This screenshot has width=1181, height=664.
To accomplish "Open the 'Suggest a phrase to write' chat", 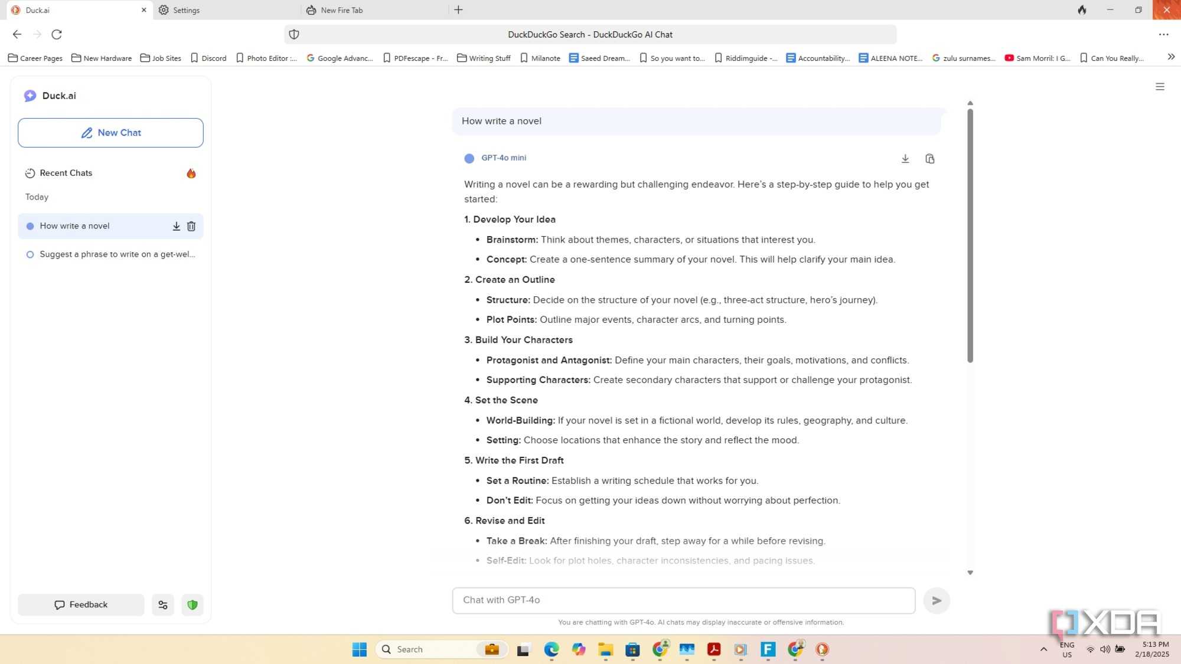I will click(x=110, y=254).
